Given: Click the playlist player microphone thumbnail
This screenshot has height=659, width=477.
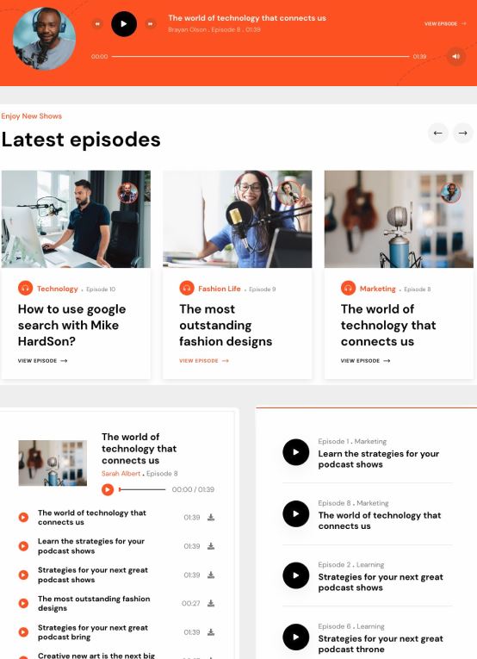Looking at the screenshot, I should [x=53, y=463].
